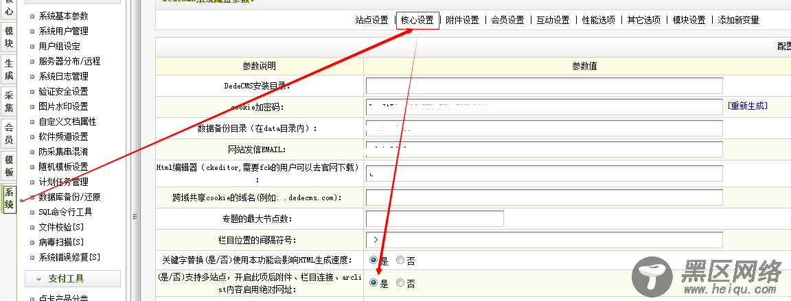Open 随机模板设置
This screenshot has height=301, width=791.
click(x=63, y=167)
